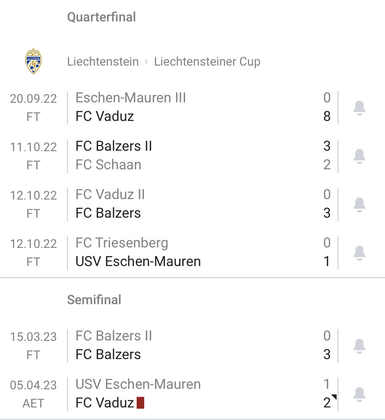Open the Liechtenstein country link
This screenshot has height=420, width=385.
(103, 61)
